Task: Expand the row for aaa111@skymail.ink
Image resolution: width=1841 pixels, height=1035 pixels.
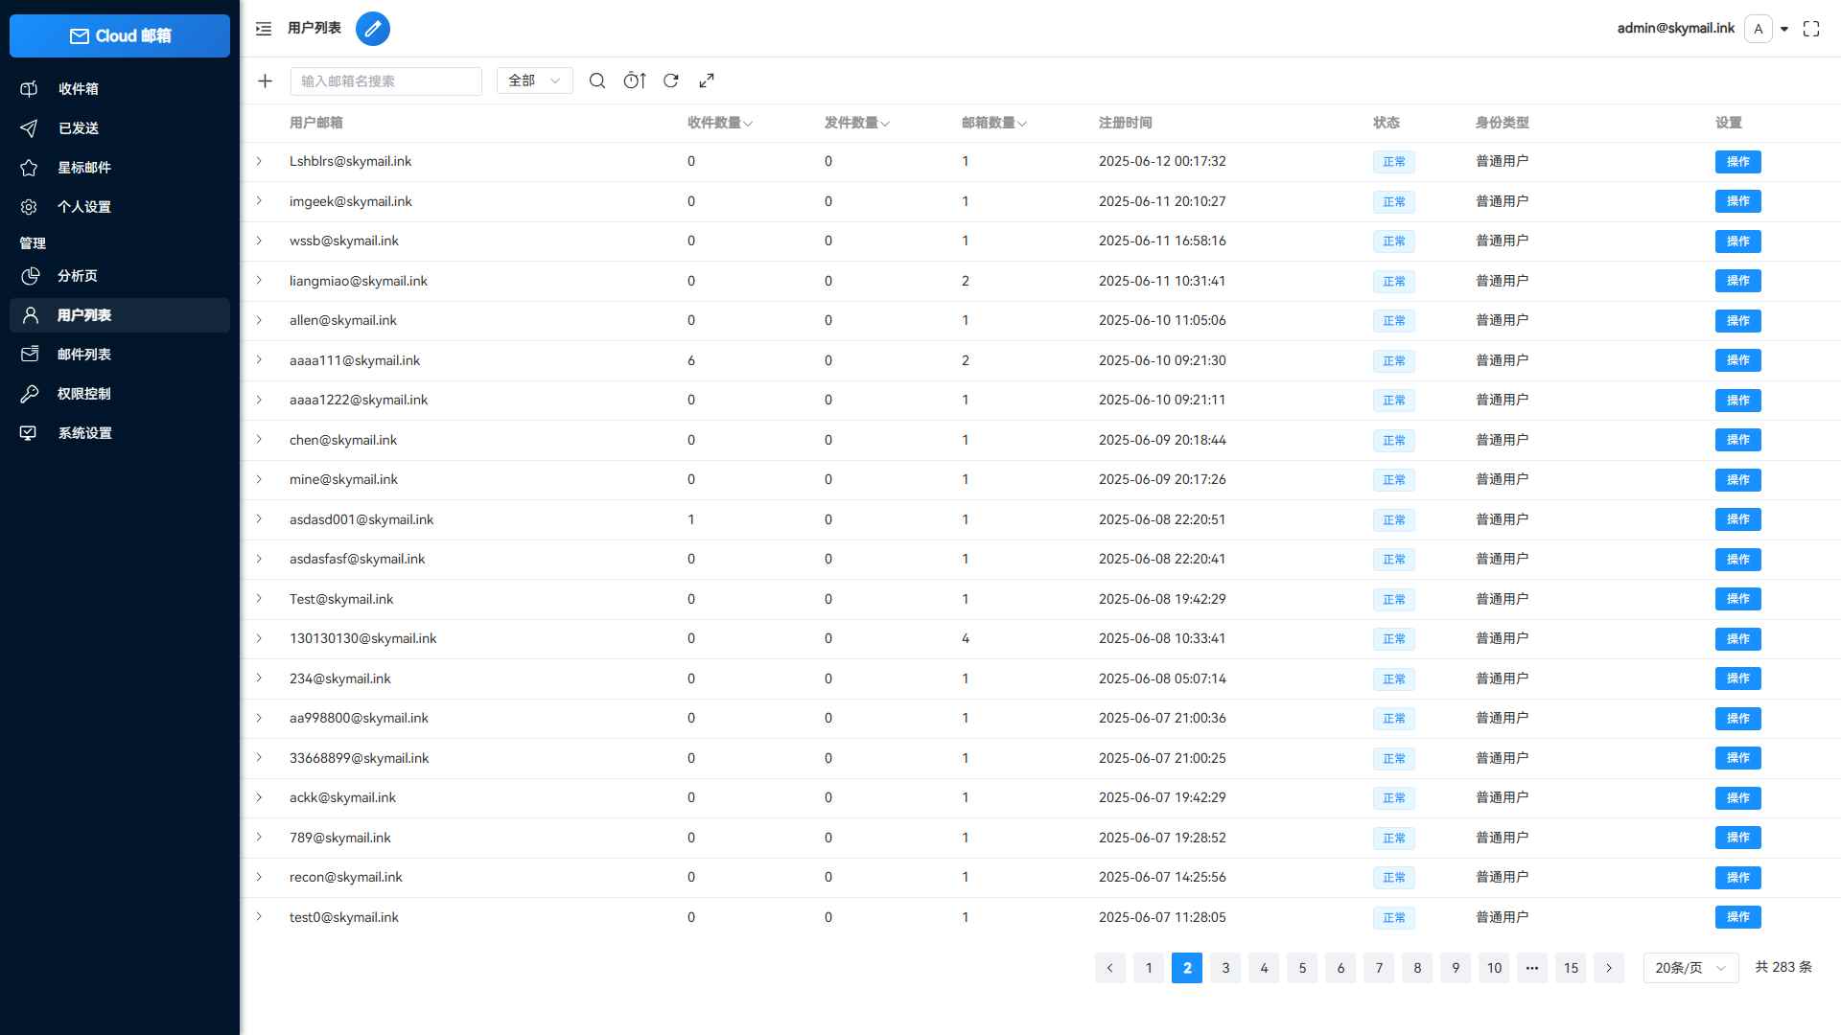Action: click(258, 360)
